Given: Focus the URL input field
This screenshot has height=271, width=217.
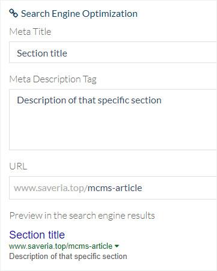Looking at the screenshot, I should [113, 187].
